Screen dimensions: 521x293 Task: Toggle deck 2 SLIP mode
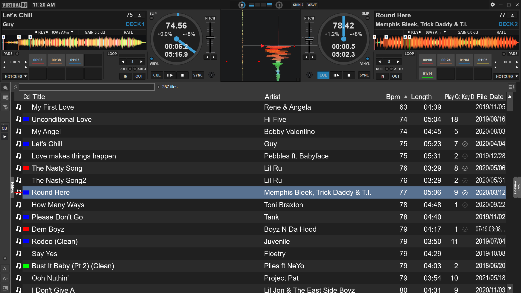point(367,18)
